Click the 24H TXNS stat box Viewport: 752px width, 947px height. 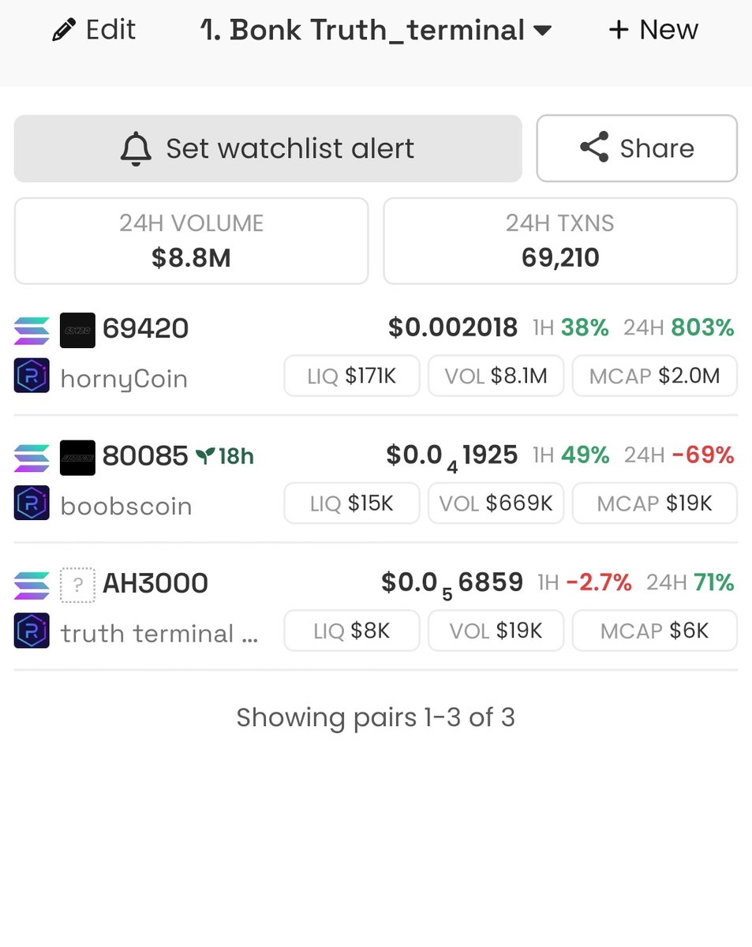560,241
